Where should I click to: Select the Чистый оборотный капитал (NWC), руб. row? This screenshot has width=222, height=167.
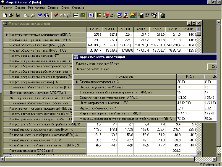point(44,45)
